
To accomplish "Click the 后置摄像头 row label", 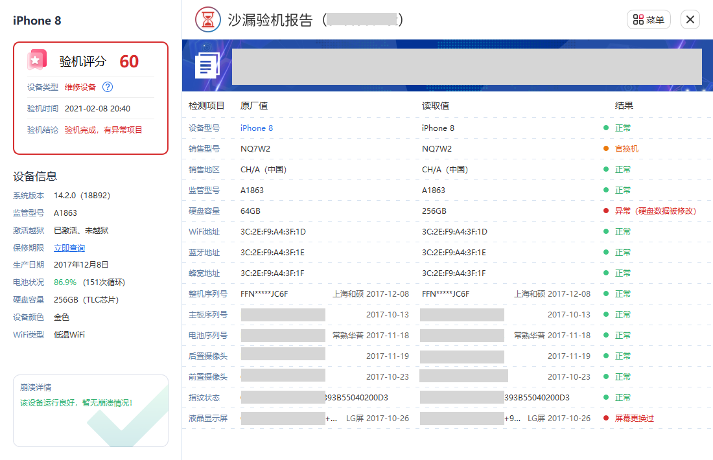I will point(208,356).
